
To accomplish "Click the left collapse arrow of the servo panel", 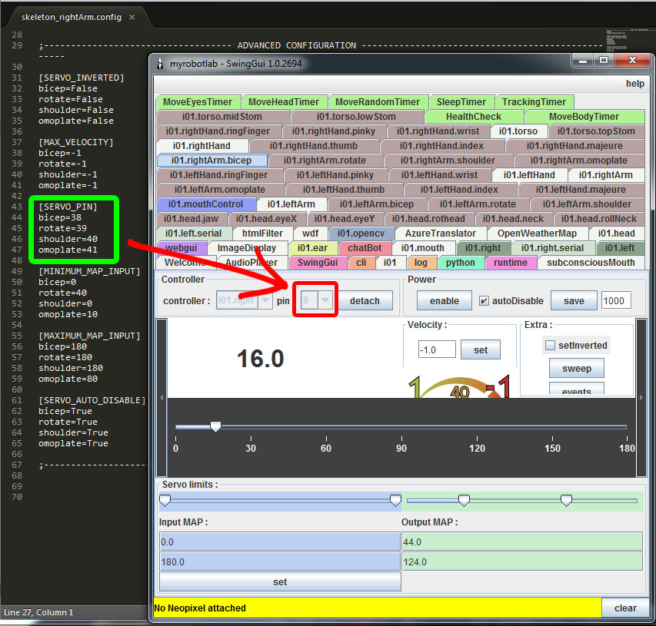I will click(162, 397).
